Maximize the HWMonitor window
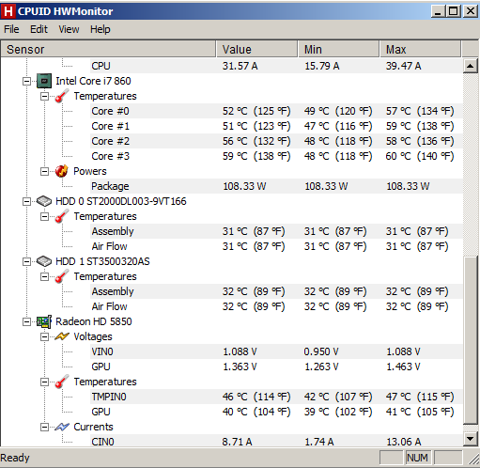This screenshot has height=468, width=480. coord(454,11)
